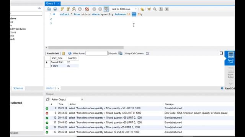The width and height of the screenshot is (245, 137).
Task: Select the Formal Shirt cell
Action: coord(57,62)
